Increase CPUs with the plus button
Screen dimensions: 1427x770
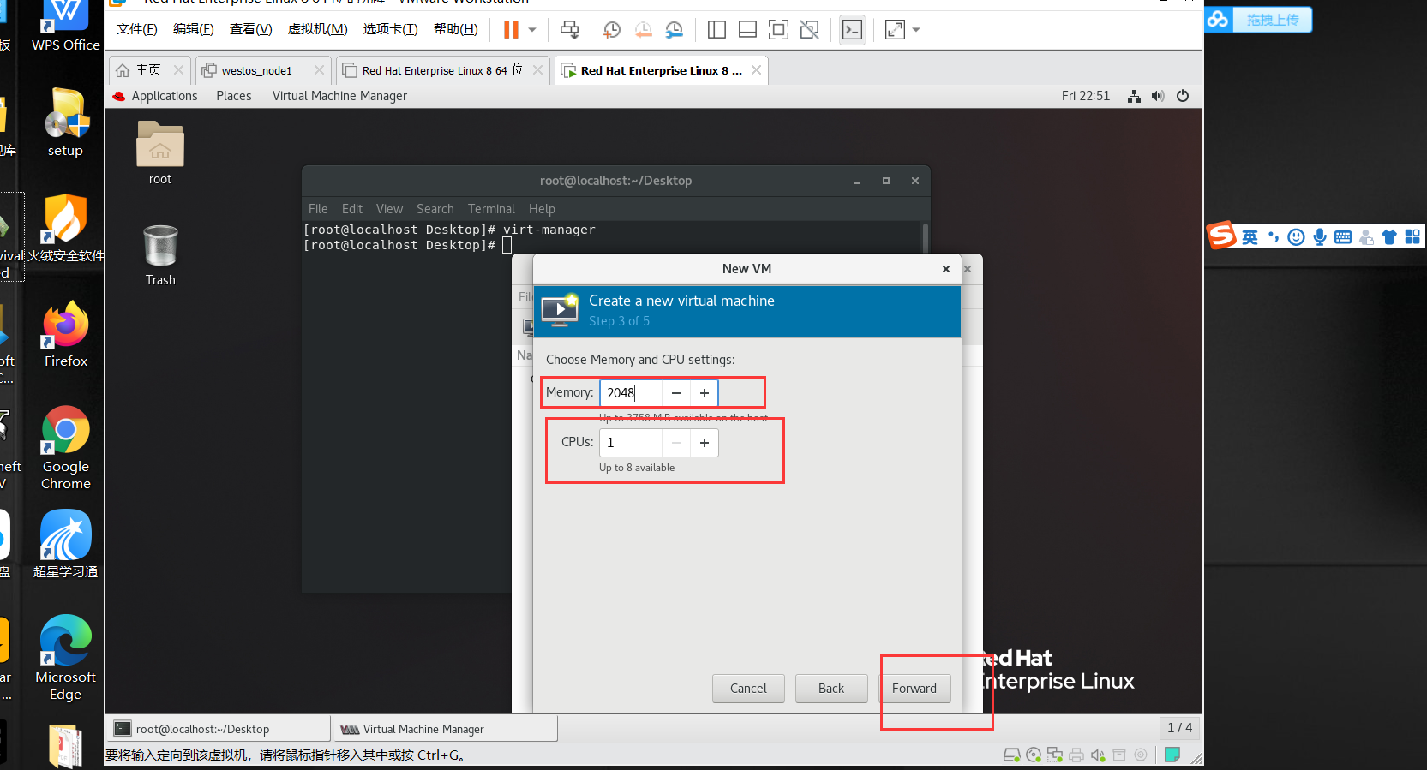[705, 443]
